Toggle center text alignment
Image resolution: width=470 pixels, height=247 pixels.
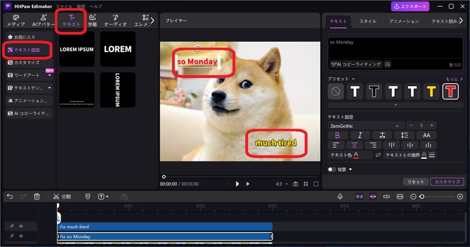pyautogui.click(x=354, y=145)
